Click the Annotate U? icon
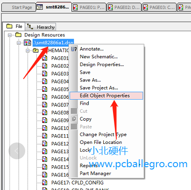Viewport: 191px width, 190px height. pyautogui.click(x=74, y=49)
